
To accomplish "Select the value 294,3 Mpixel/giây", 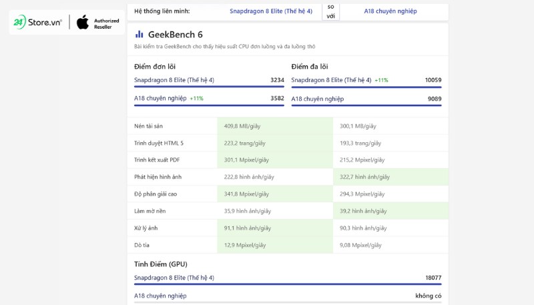I will tap(362, 194).
